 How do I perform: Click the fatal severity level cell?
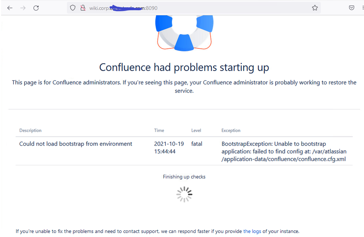pos(197,144)
